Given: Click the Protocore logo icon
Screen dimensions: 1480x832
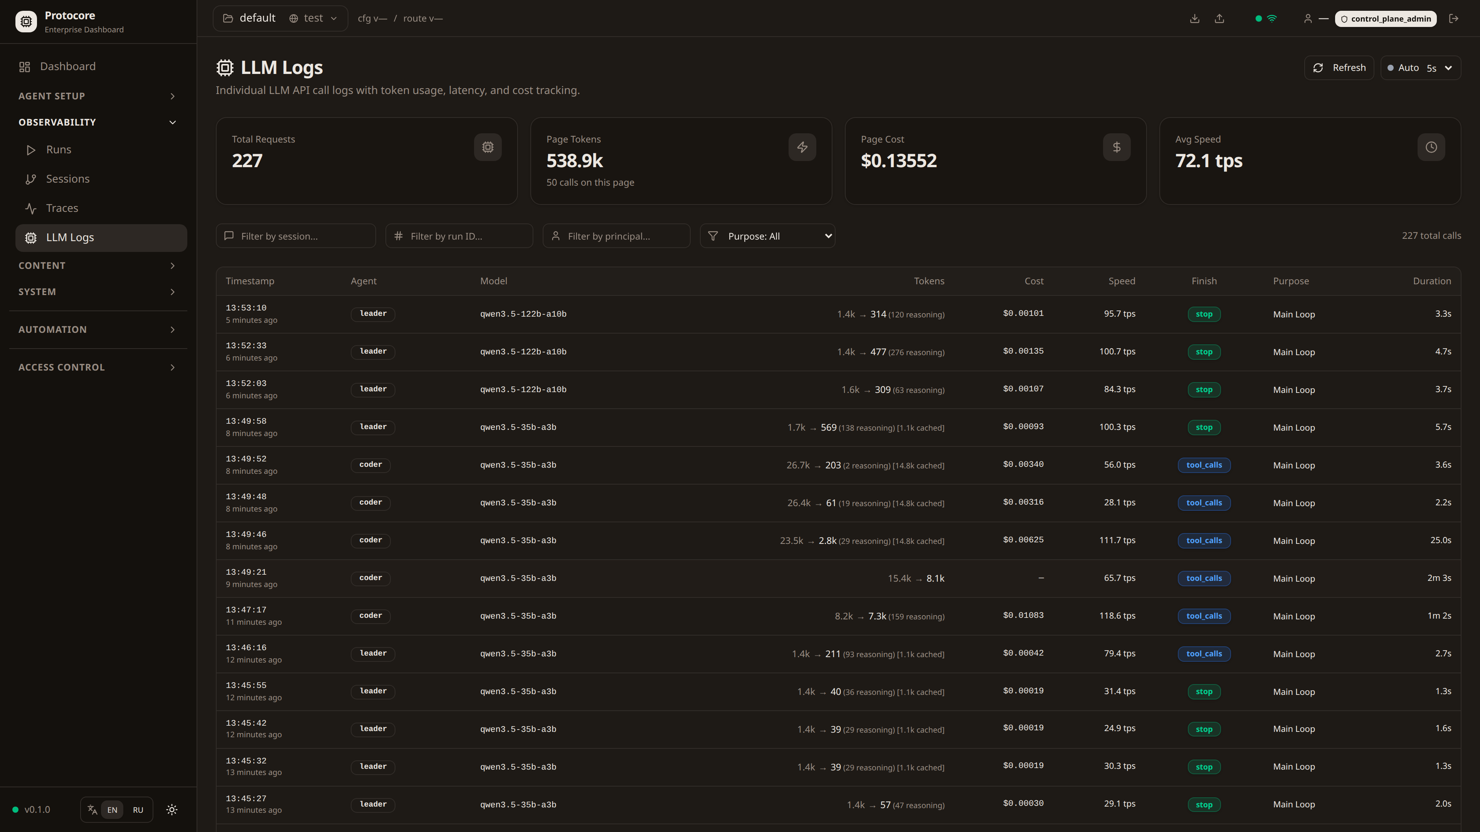Looking at the screenshot, I should pos(26,21).
